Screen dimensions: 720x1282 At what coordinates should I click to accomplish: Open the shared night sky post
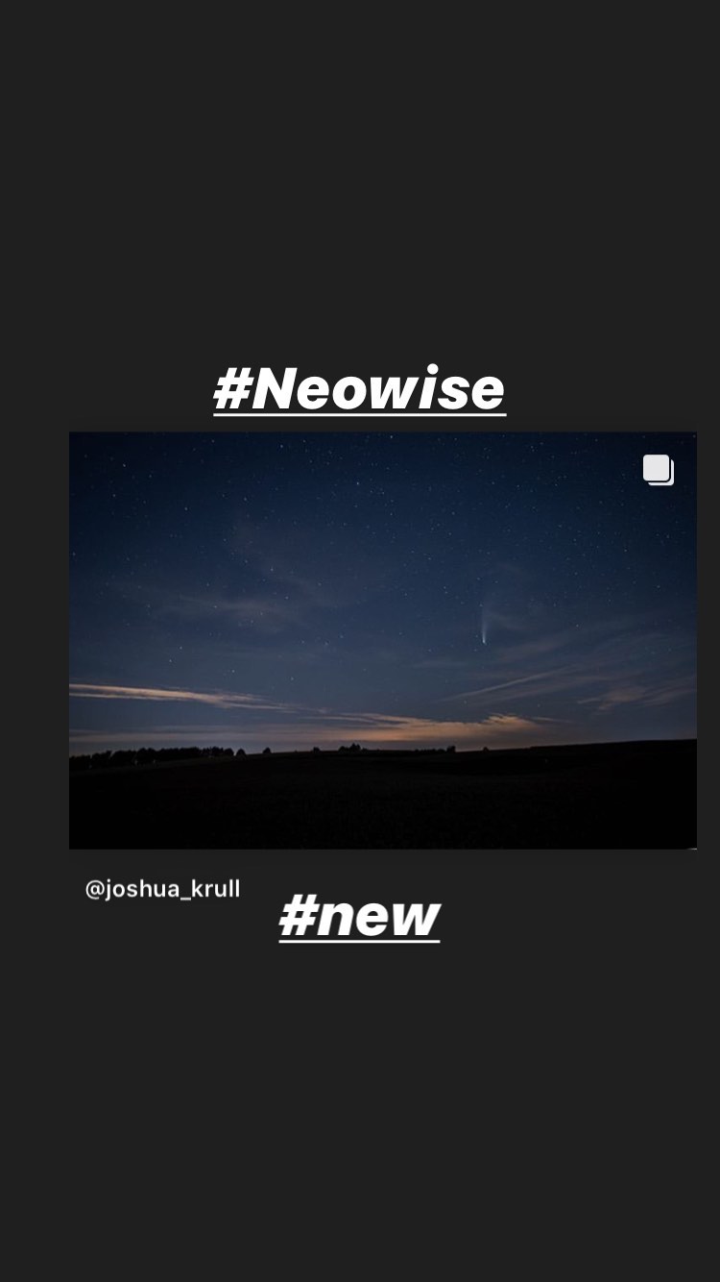tap(383, 640)
